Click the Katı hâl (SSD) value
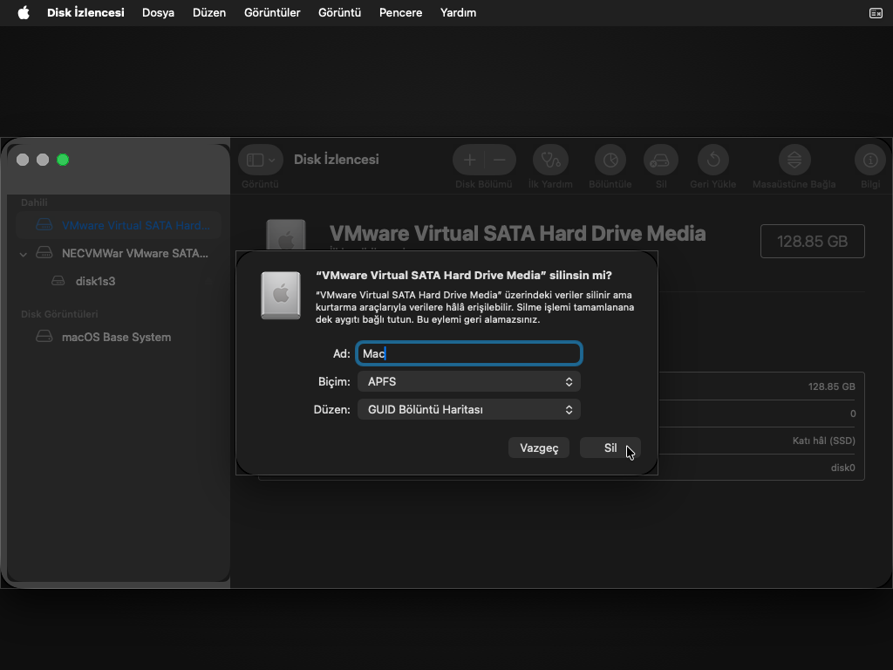This screenshot has height=670, width=893. click(823, 441)
